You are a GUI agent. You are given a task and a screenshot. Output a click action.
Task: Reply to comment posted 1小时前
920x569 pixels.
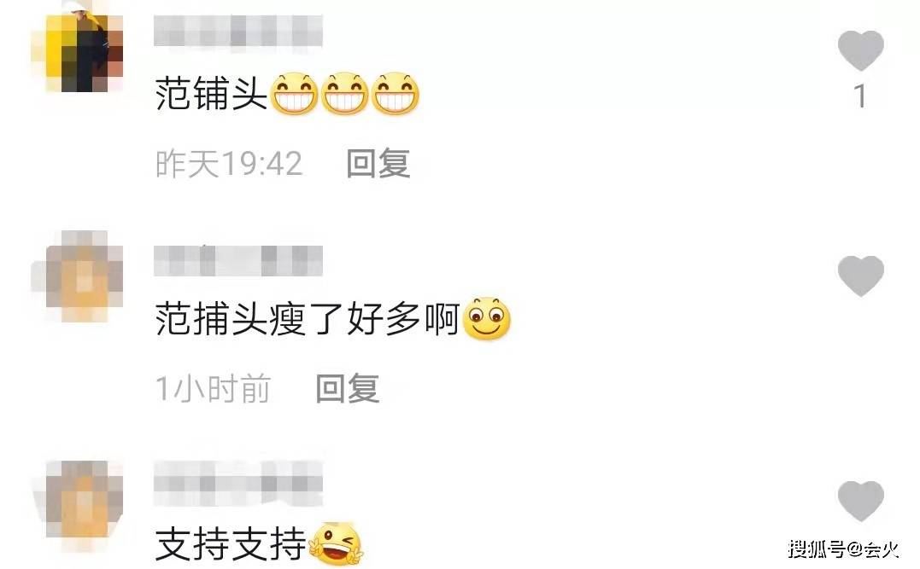pyautogui.click(x=348, y=388)
